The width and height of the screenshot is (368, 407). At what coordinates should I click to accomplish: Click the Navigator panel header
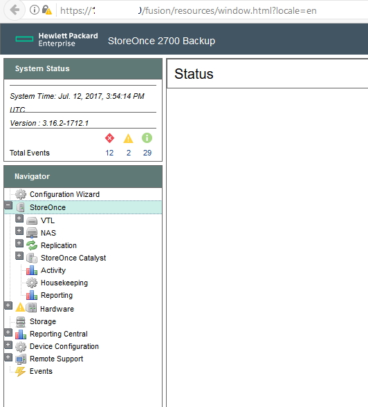point(83,176)
